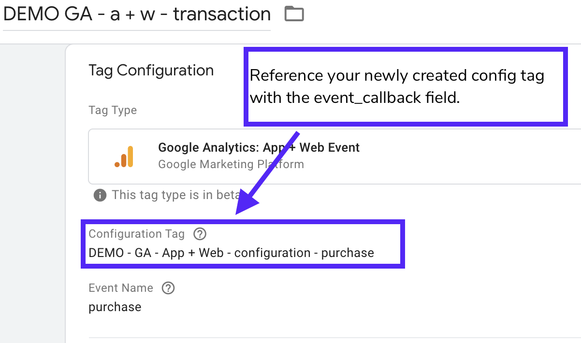Screen dimensions: 581x343
Task: Click the This tag type is in beta text
Action: coord(176,195)
